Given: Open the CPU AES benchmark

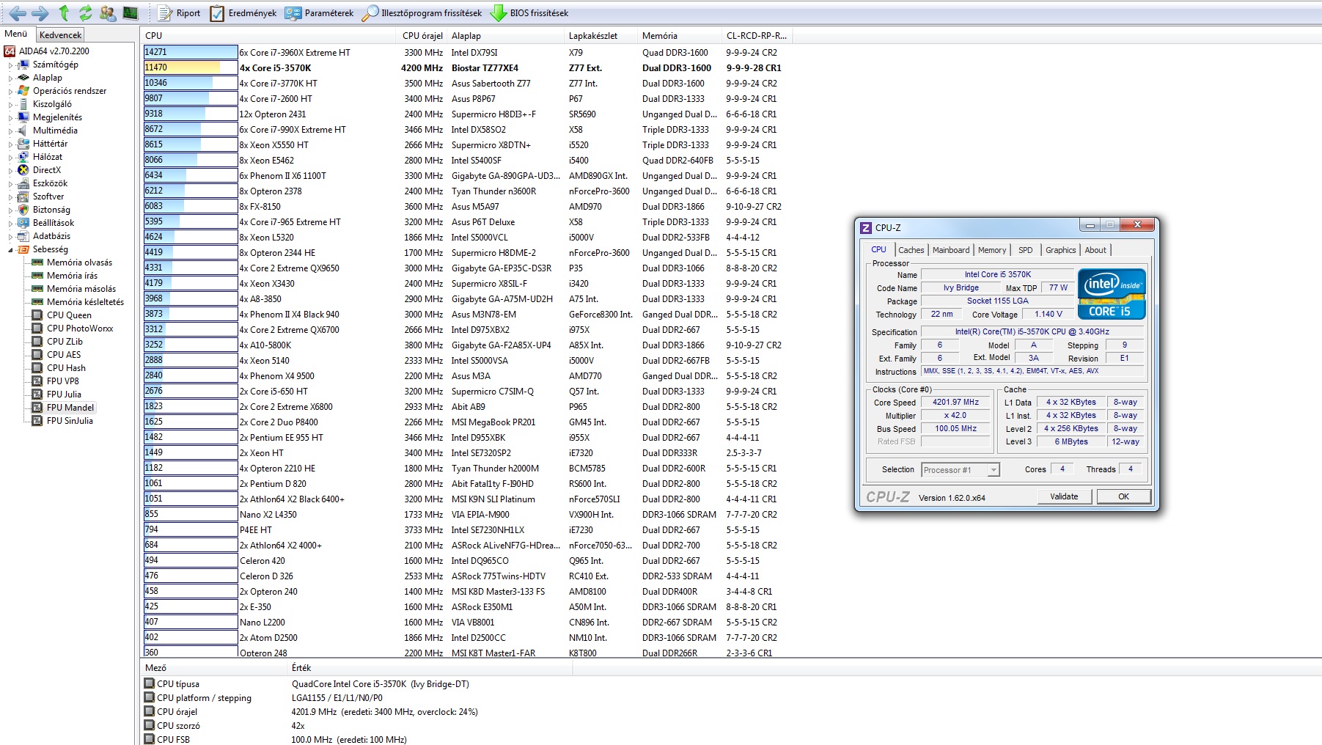Looking at the screenshot, I should [56, 355].
